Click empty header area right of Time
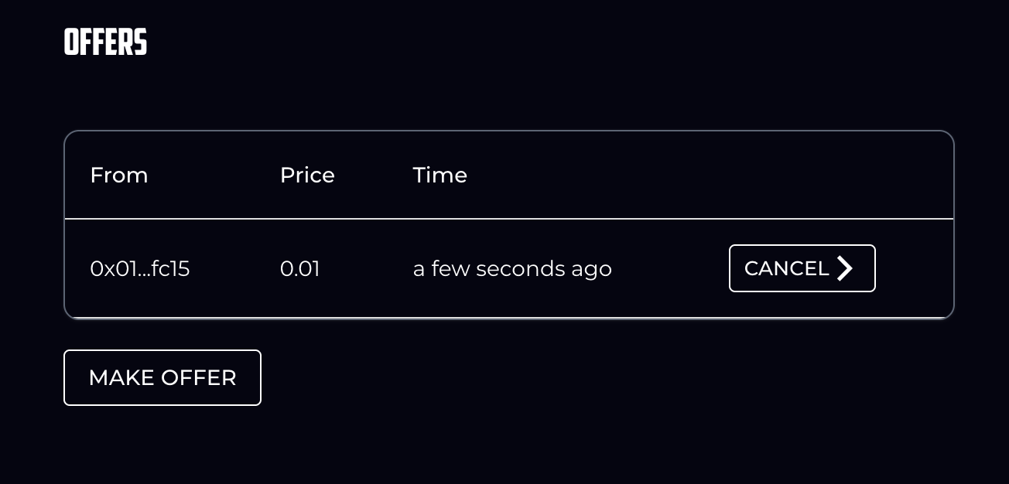The image size is (1009, 484). click(x=696, y=176)
